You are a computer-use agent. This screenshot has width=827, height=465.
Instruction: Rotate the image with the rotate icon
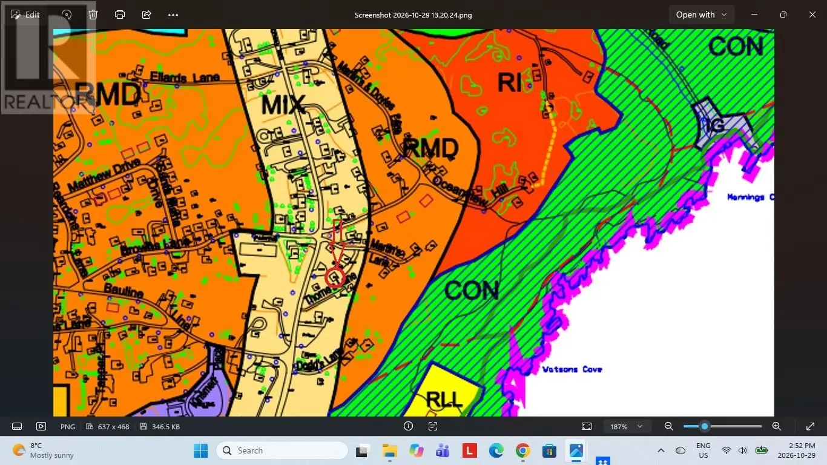(x=67, y=15)
